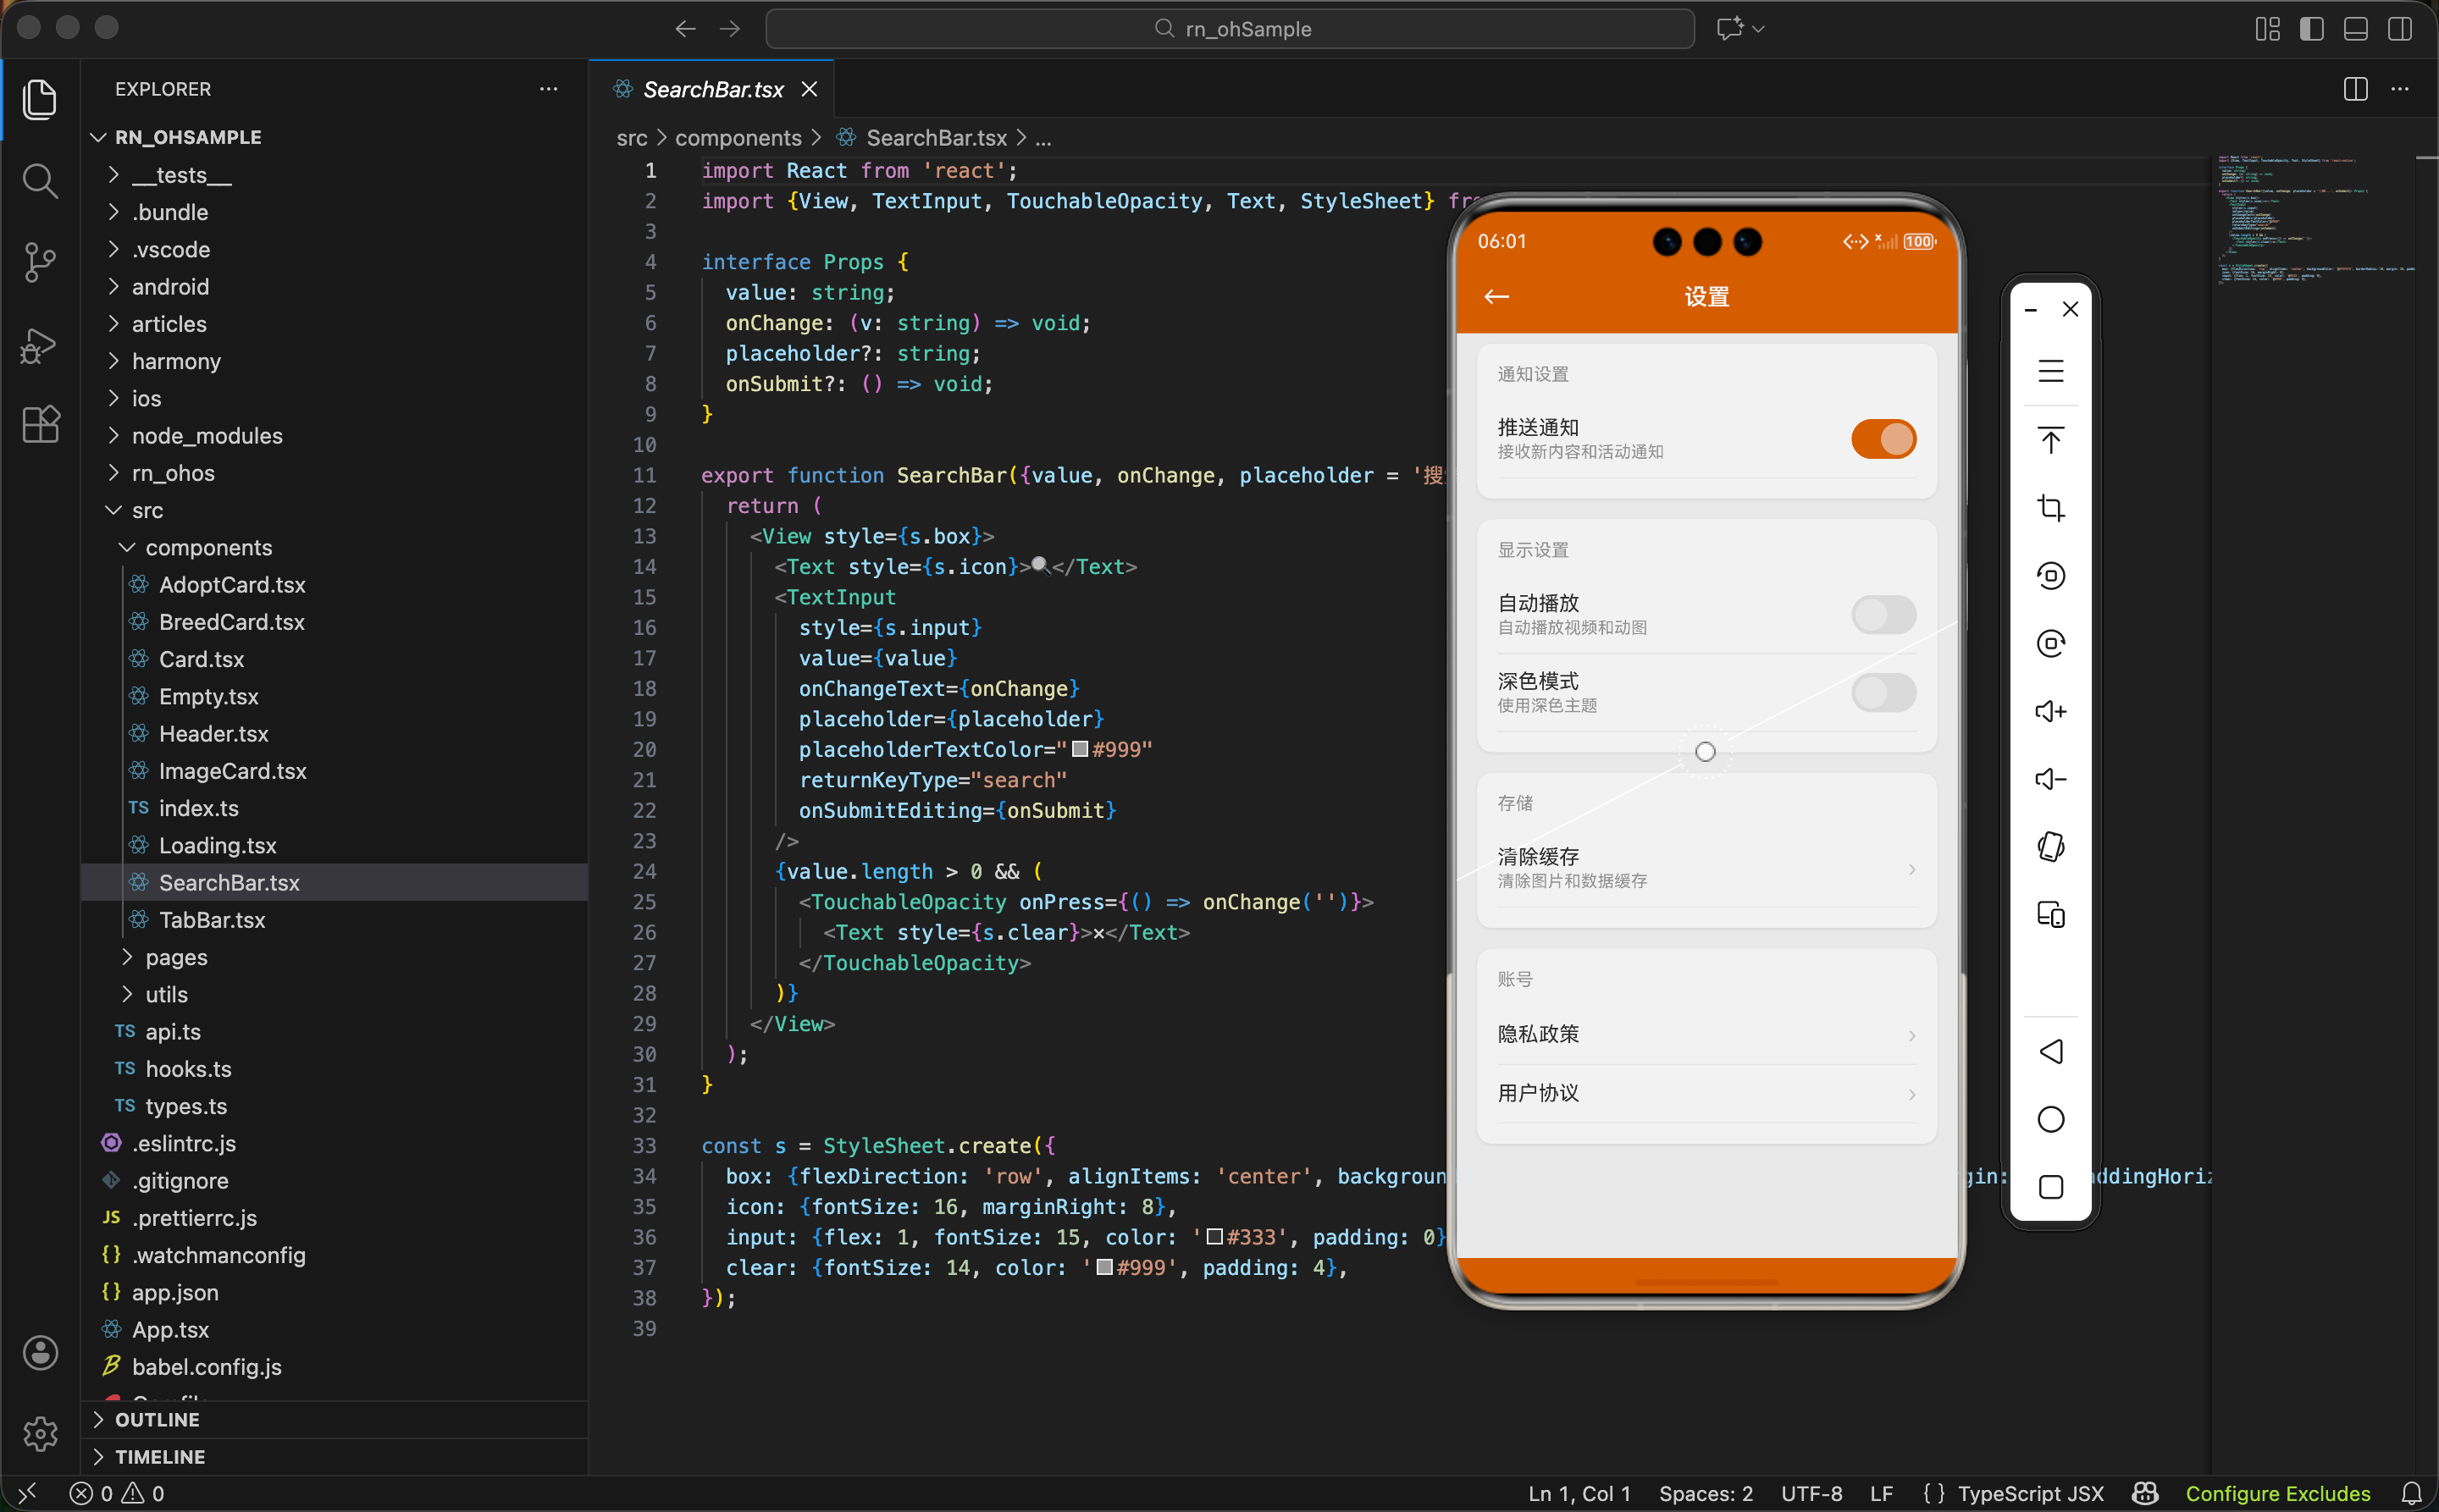
Task: Expand the OUTLINE section
Action: (157, 1419)
